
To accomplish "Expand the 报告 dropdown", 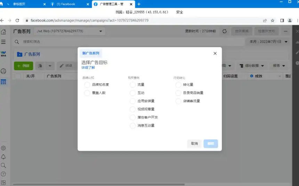I will pyautogui.click(x=279, y=66).
